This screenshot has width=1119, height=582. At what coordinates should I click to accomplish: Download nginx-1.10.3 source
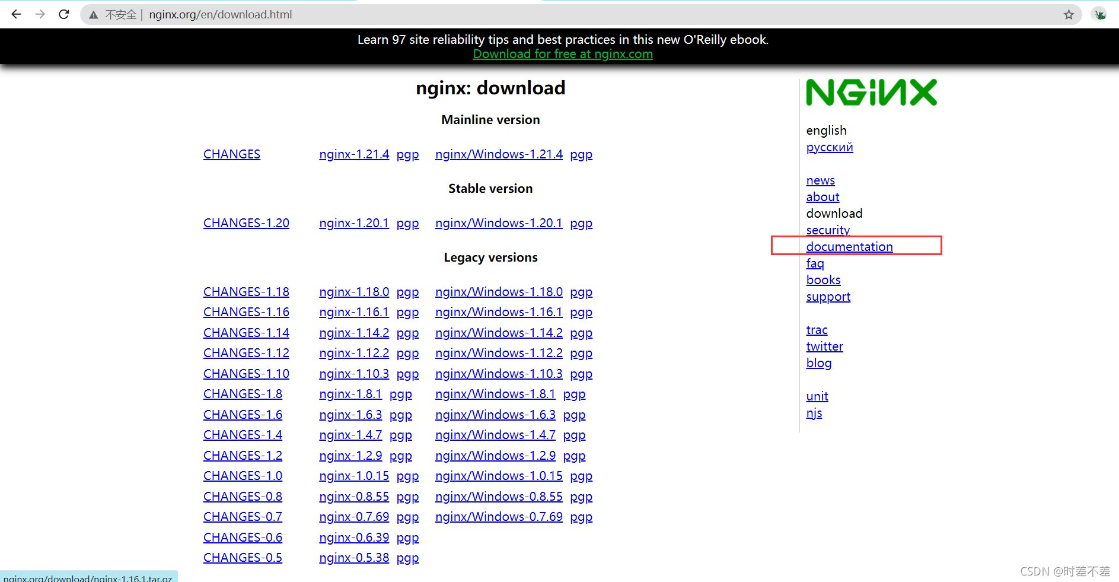pos(354,374)
